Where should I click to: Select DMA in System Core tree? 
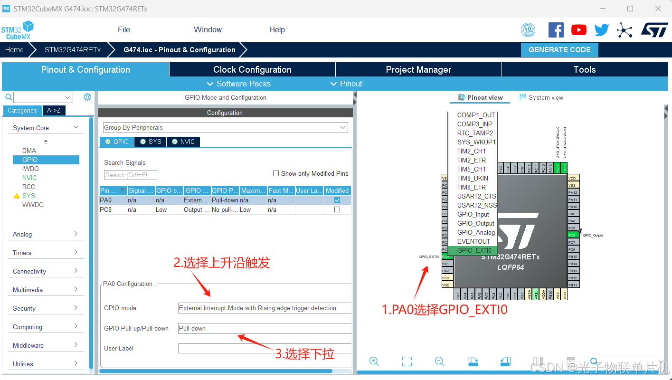tap(29, 151)
